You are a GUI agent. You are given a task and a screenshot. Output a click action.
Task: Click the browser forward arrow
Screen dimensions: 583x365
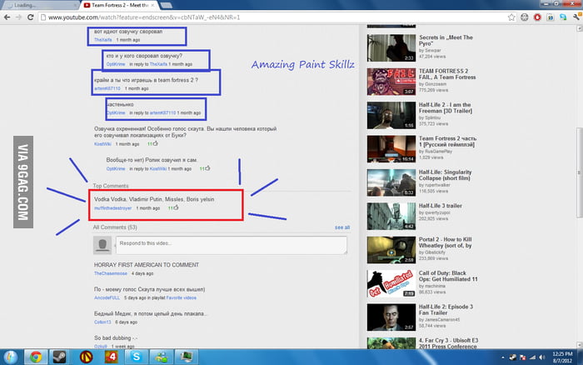[x=18, y=17]
